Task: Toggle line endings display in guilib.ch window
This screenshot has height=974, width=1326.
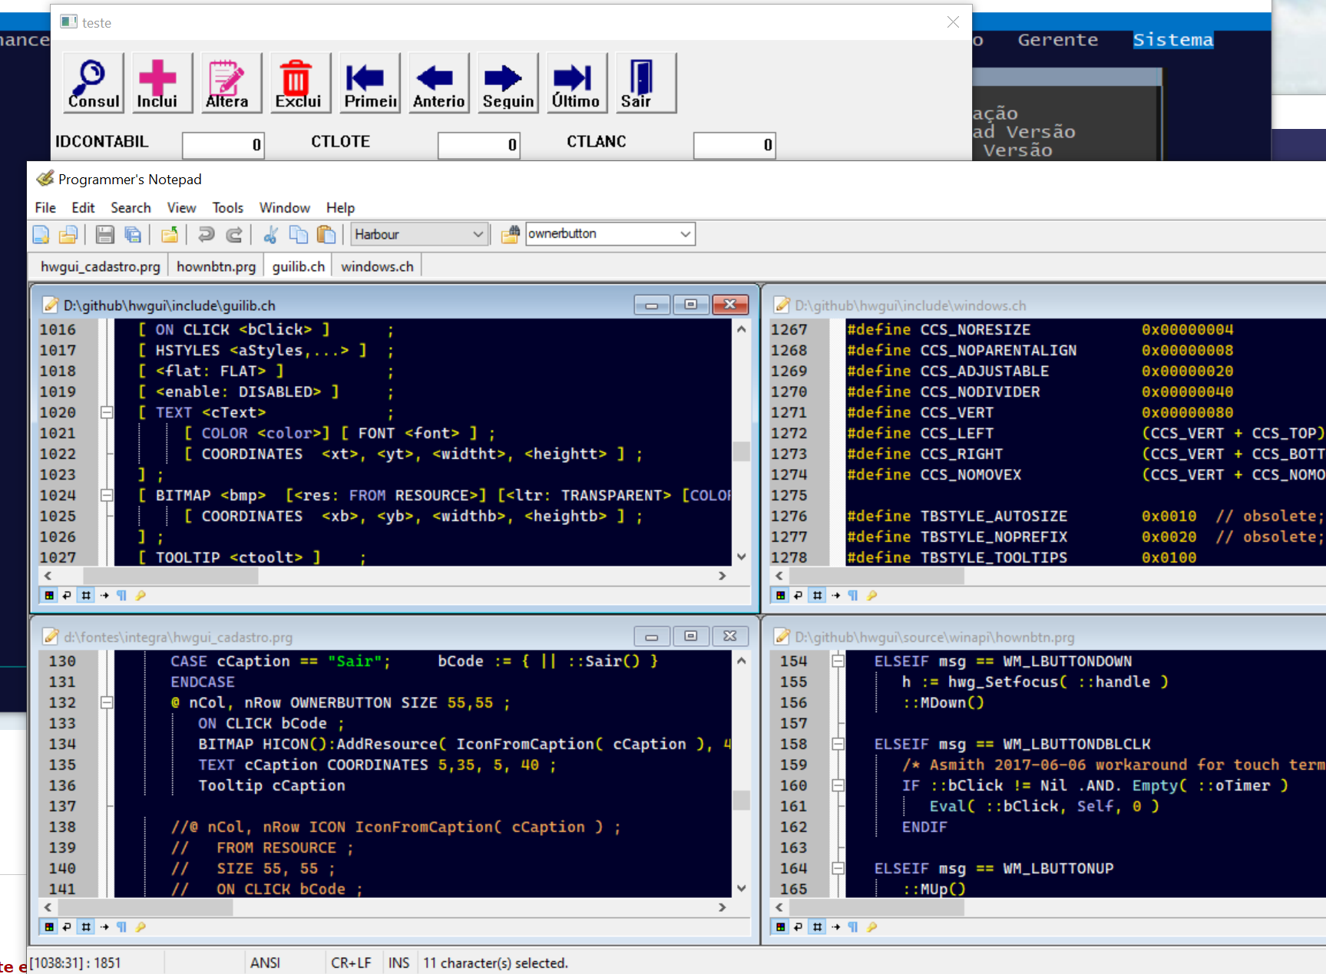Action: coord(122,596)
